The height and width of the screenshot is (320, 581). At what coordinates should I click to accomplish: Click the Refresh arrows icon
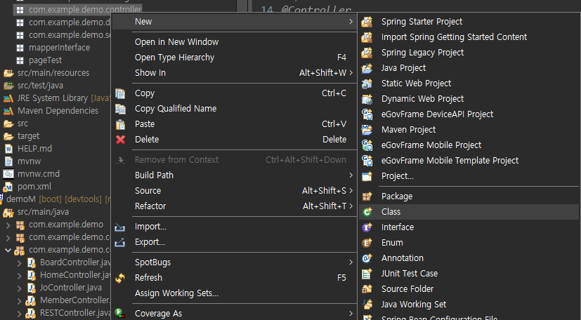pos(120,278)
